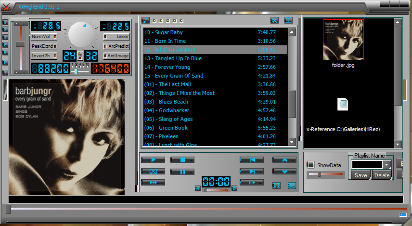Delete the playlist

pos(382,175)
